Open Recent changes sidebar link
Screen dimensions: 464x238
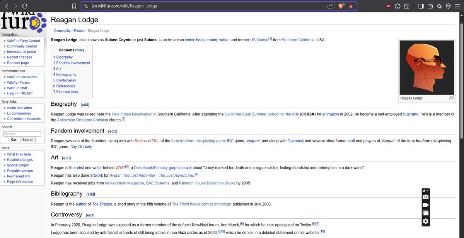tap(19, 57)
